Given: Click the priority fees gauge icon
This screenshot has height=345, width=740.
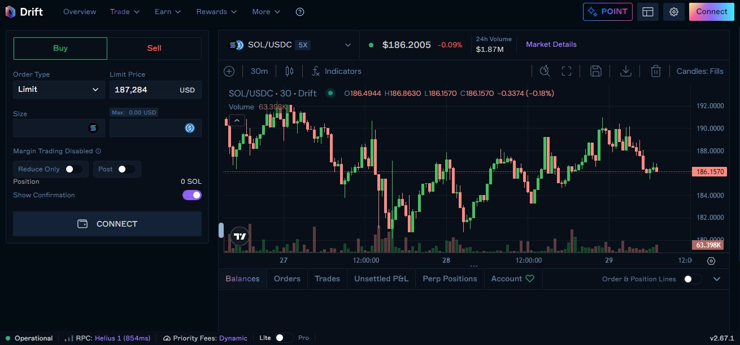Looking at the screenshot, I should pyautogui.click(x=167, y=338).
